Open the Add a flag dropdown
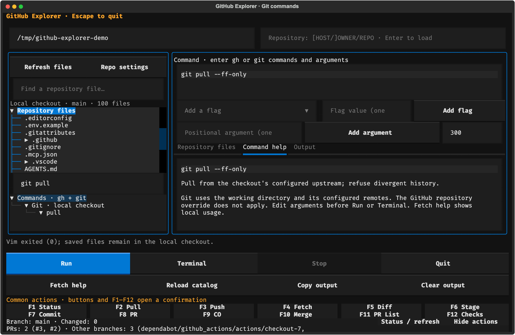Screen dimensions: 515x335 click(246, 111)
